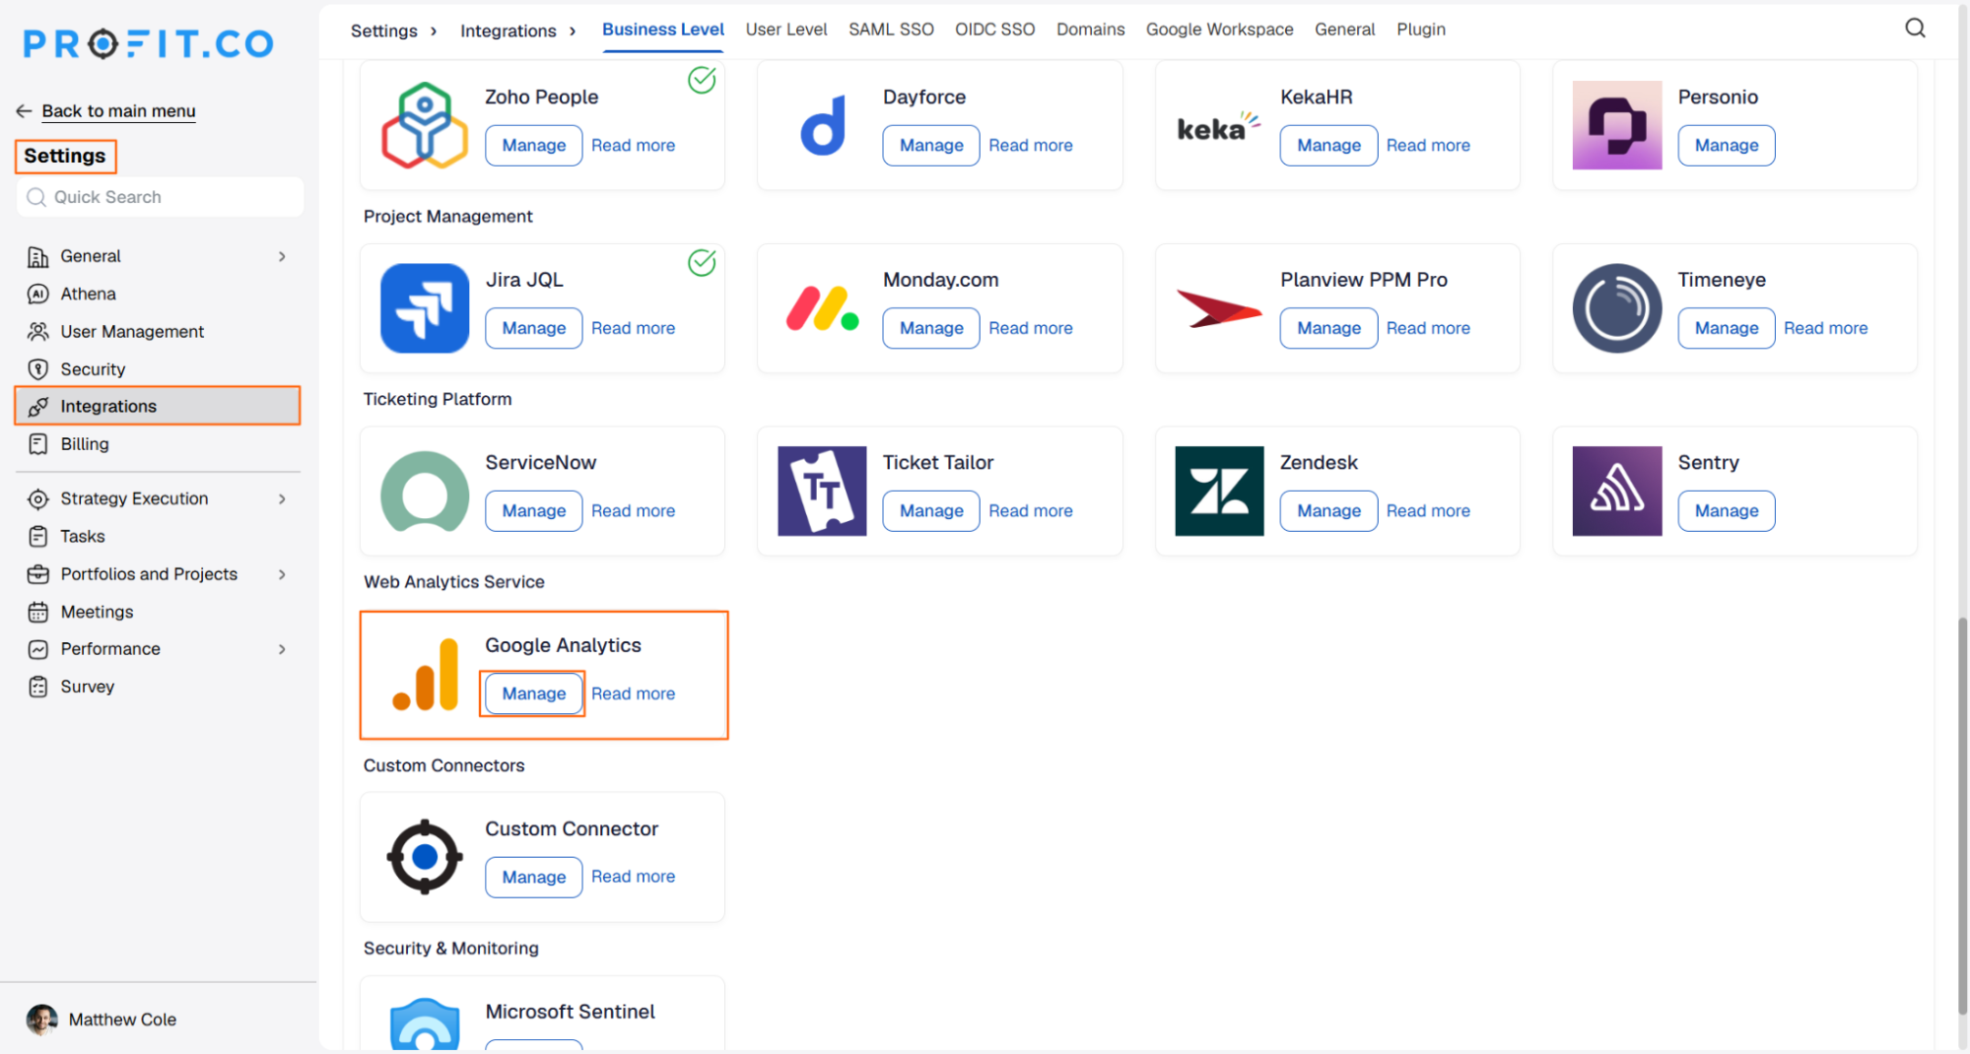
Task: Click the search magnifier icon at top right
Action: (1915, 29)
